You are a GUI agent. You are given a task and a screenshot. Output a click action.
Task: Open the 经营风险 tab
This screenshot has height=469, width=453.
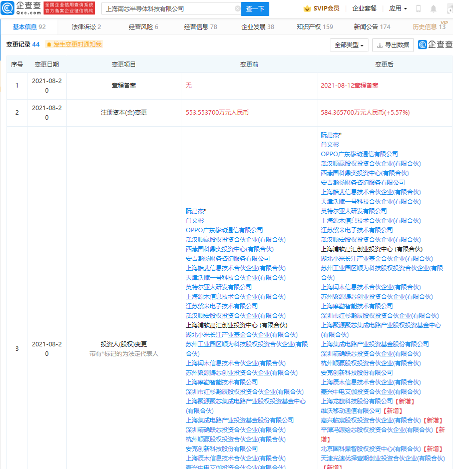[x=143, y=27]
